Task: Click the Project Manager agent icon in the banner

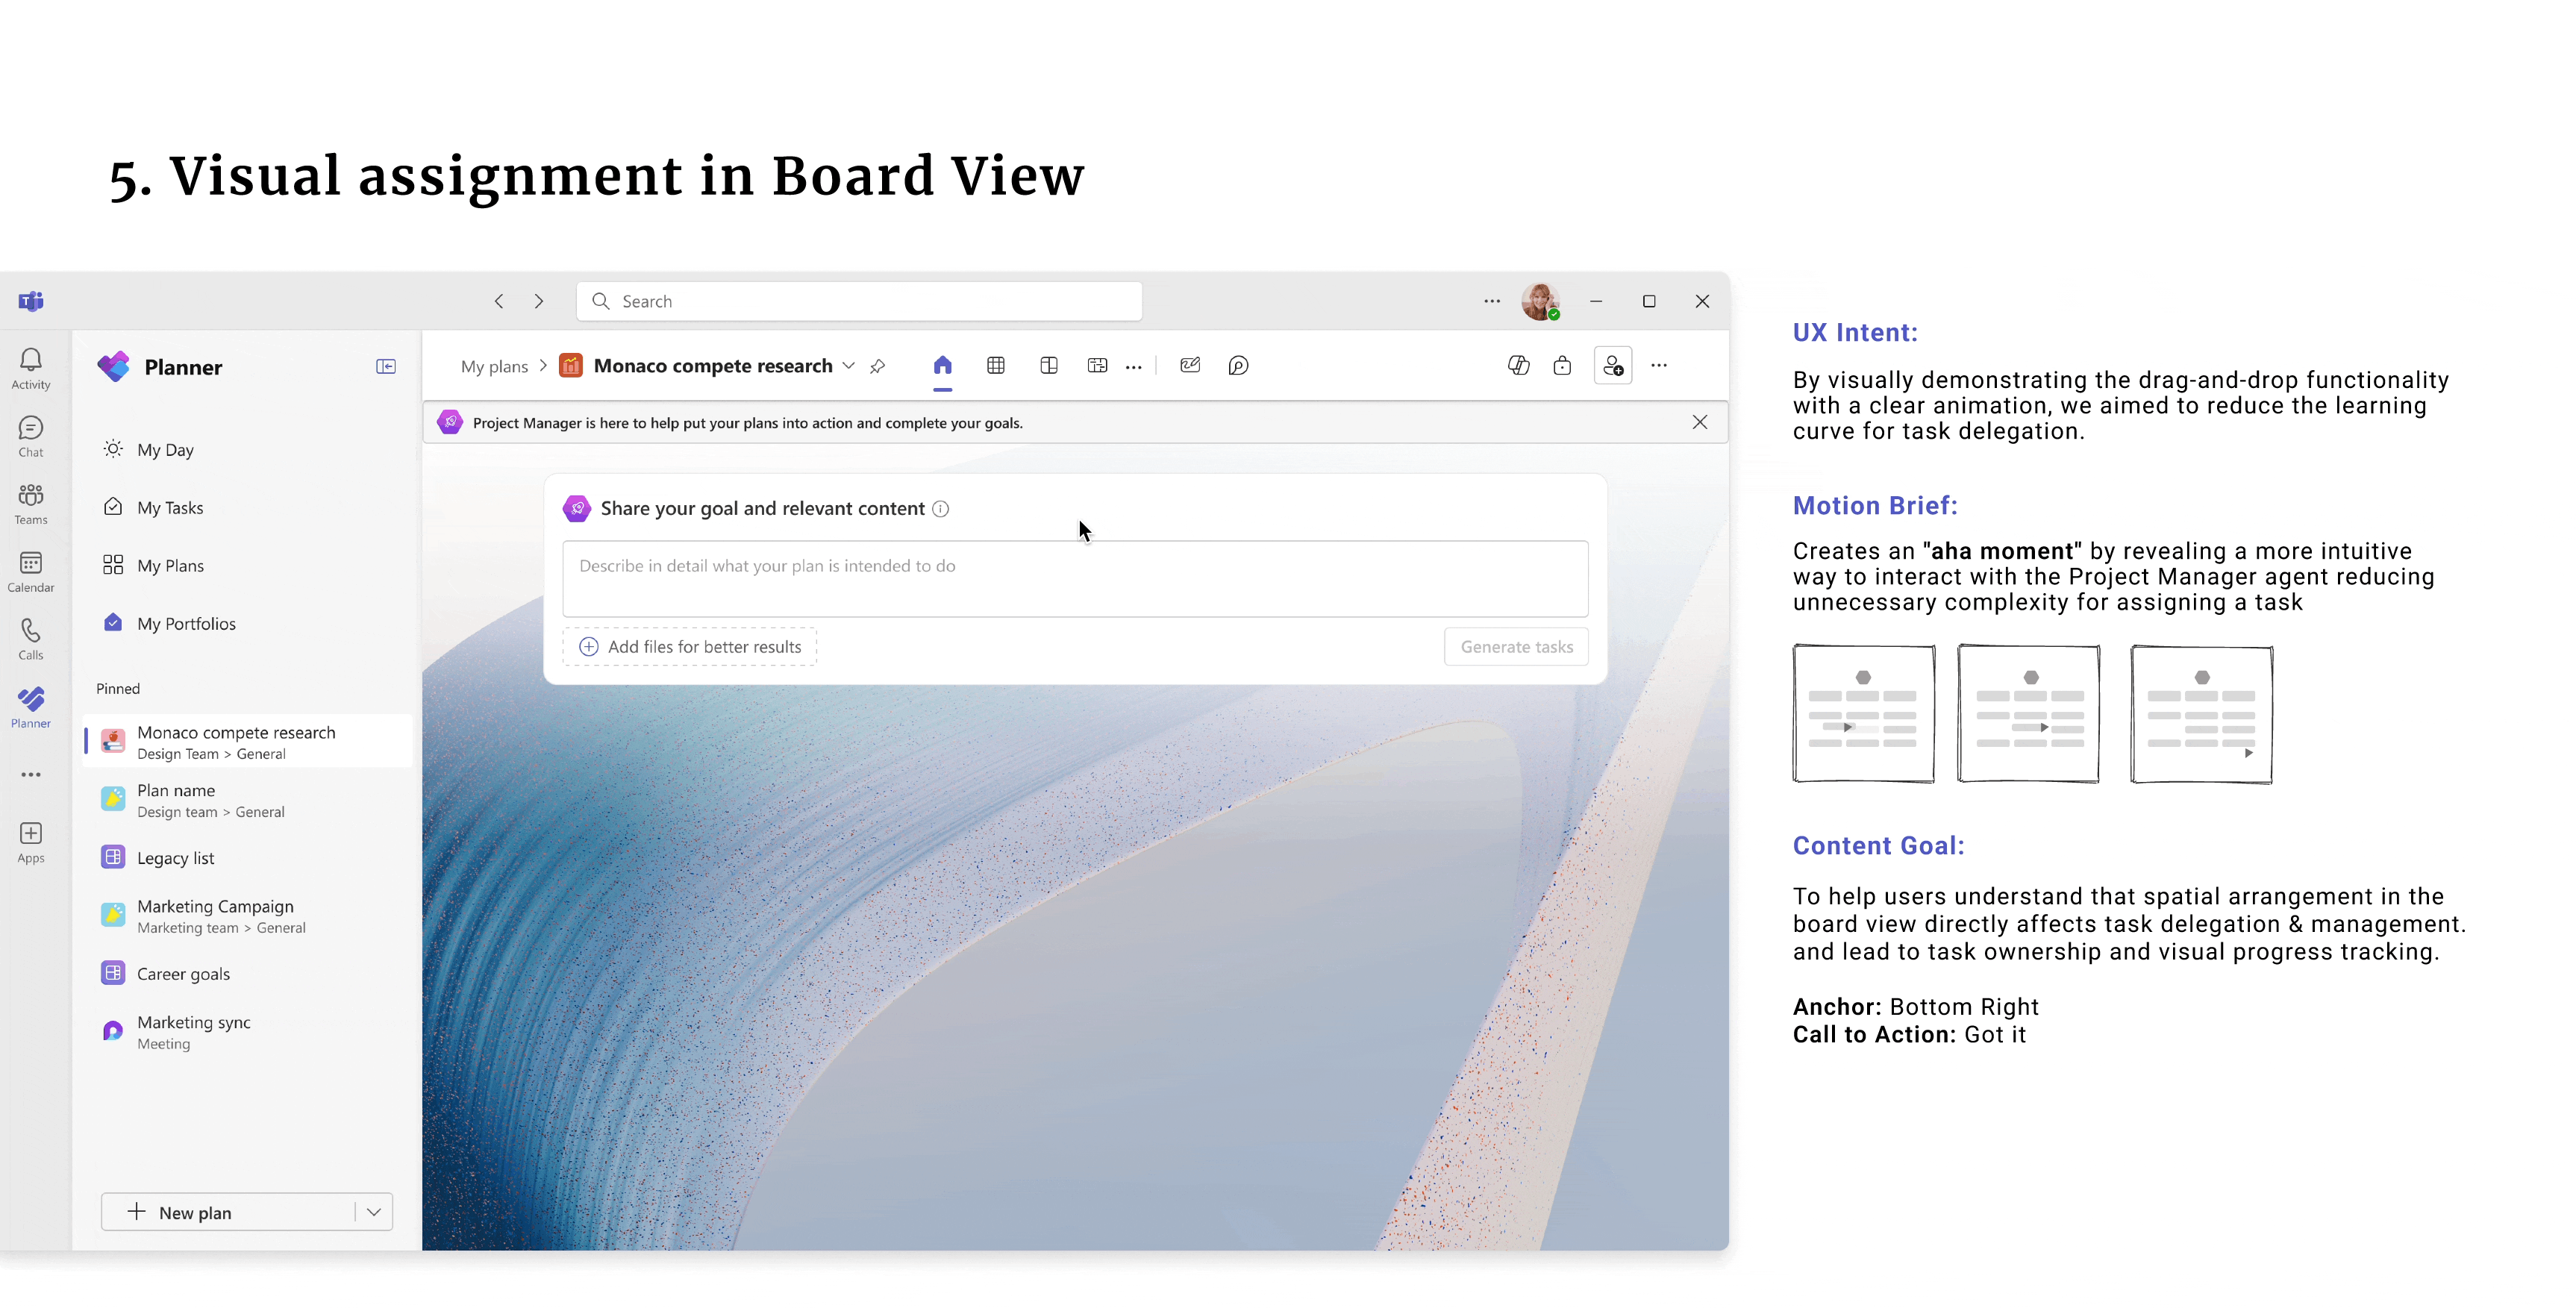Action: click(450, 422)
